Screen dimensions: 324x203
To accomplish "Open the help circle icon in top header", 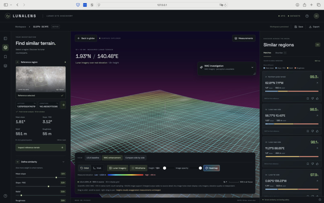I will (x=307, y=16).
